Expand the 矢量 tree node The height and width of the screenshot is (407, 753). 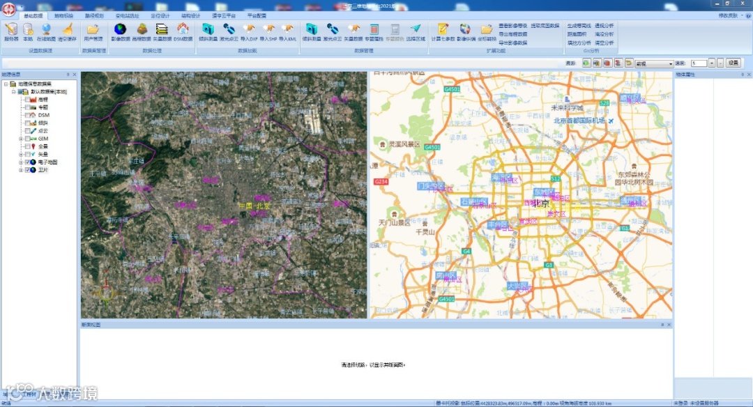[21, 154]
